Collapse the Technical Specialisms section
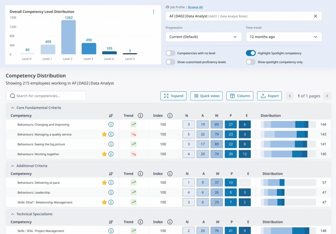The image size is (336, 234). pos(13,214)
